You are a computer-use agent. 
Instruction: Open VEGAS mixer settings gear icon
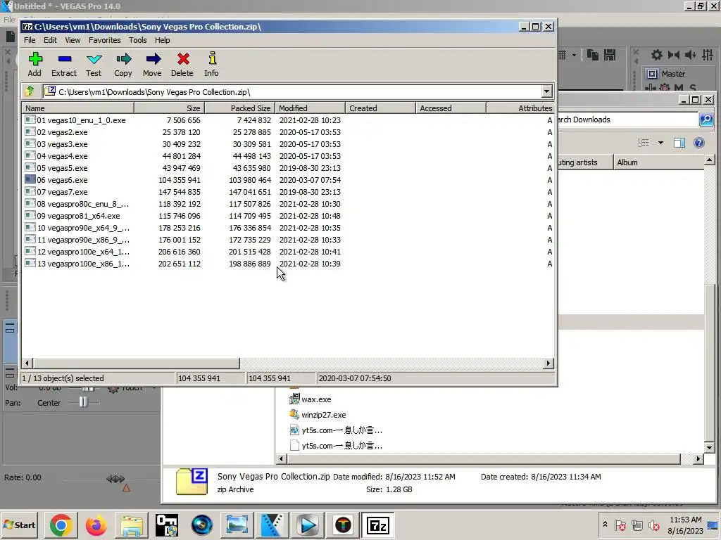[657, 55]
